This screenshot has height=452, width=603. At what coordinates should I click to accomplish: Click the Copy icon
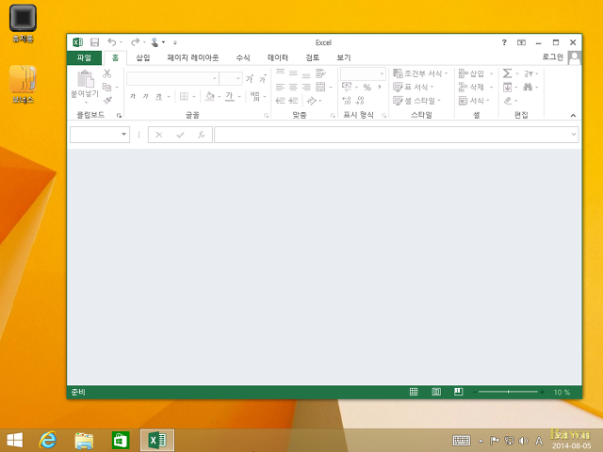click(106, 88)
